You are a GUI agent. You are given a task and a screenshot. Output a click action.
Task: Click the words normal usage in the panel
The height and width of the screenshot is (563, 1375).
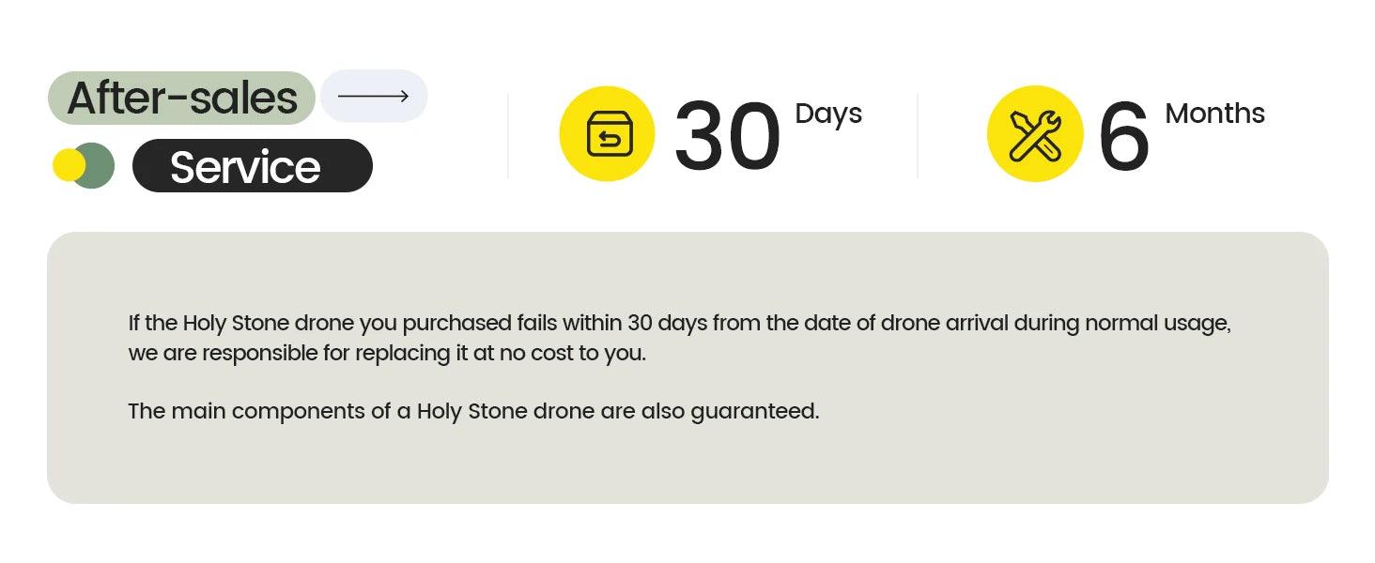pyautogui.click(x=1157, y=325)
